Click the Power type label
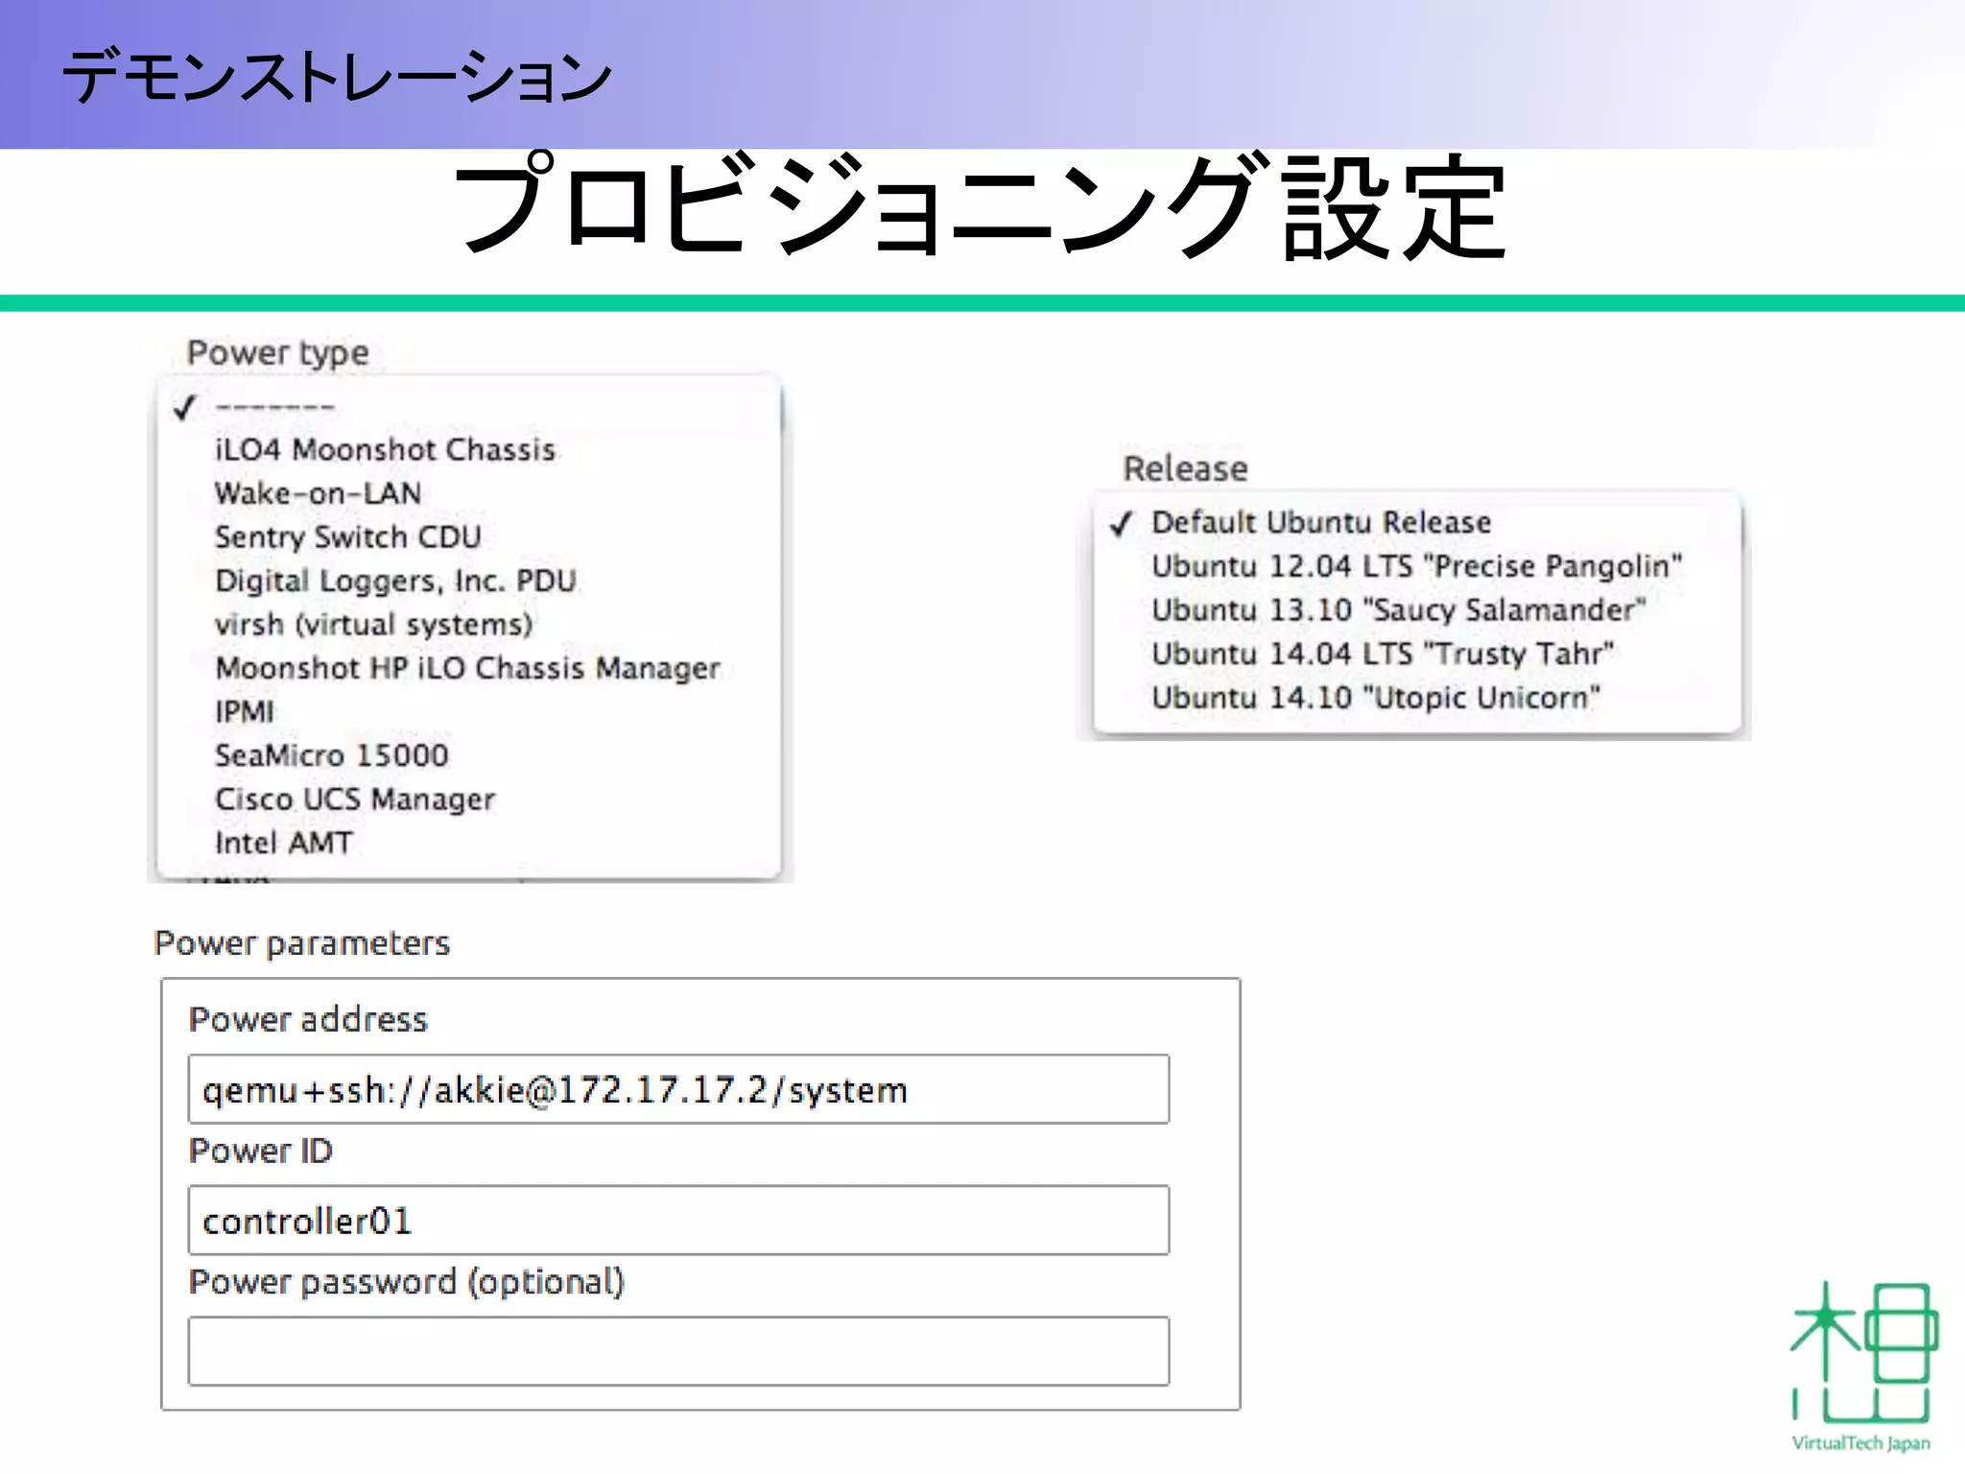1965x1474 pixels. tap(277, 353)
